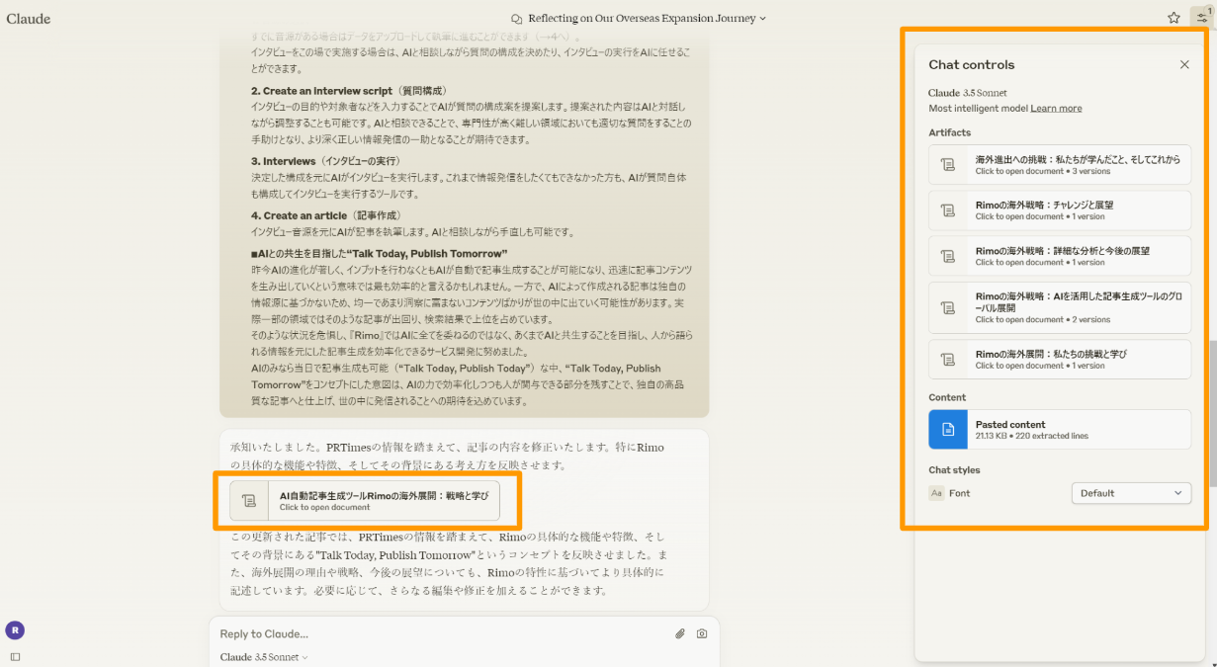Click the camera screenshot capture icon

702,633
